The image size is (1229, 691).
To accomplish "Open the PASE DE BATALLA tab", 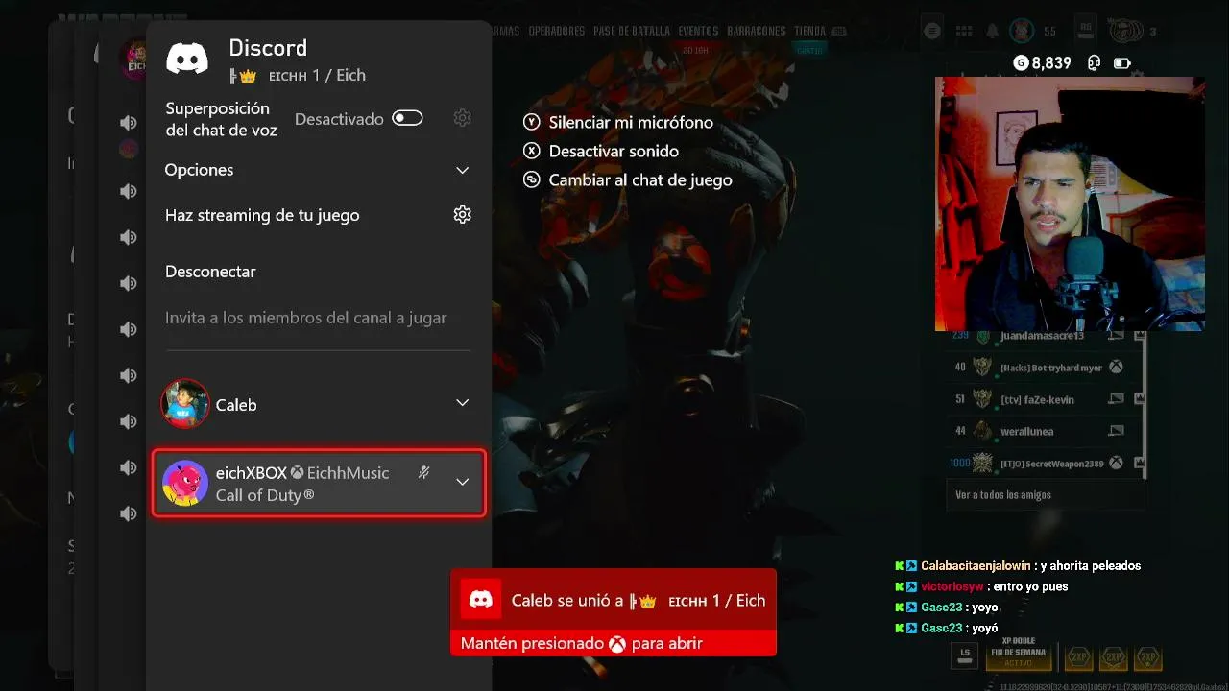I will (632, 31).
